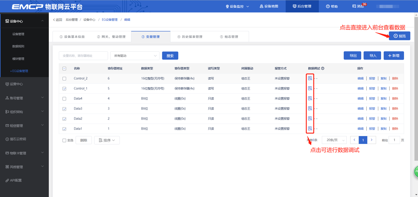418x197 pixels.
Task: Click the 预览 preview button
Action: (399, 36)
